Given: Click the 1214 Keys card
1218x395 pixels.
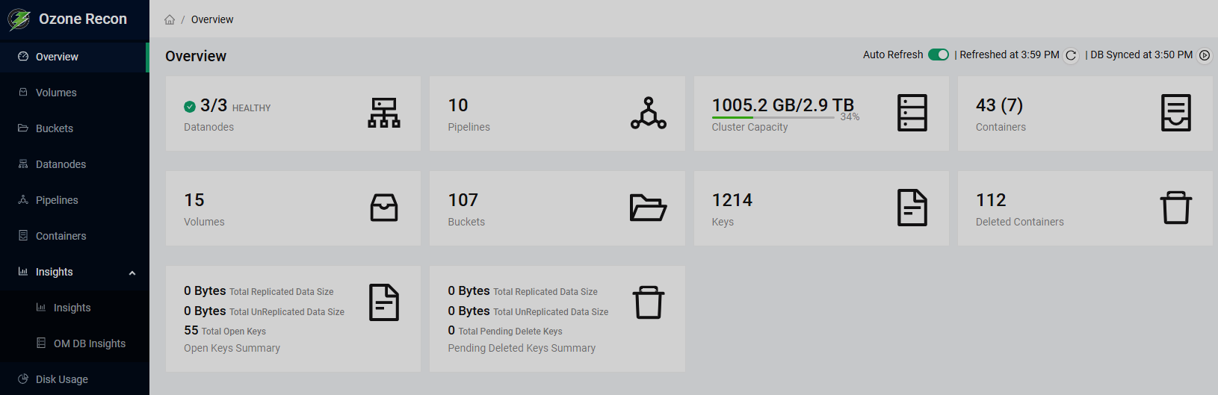Looking at the screenshot, I should (821, 208).
